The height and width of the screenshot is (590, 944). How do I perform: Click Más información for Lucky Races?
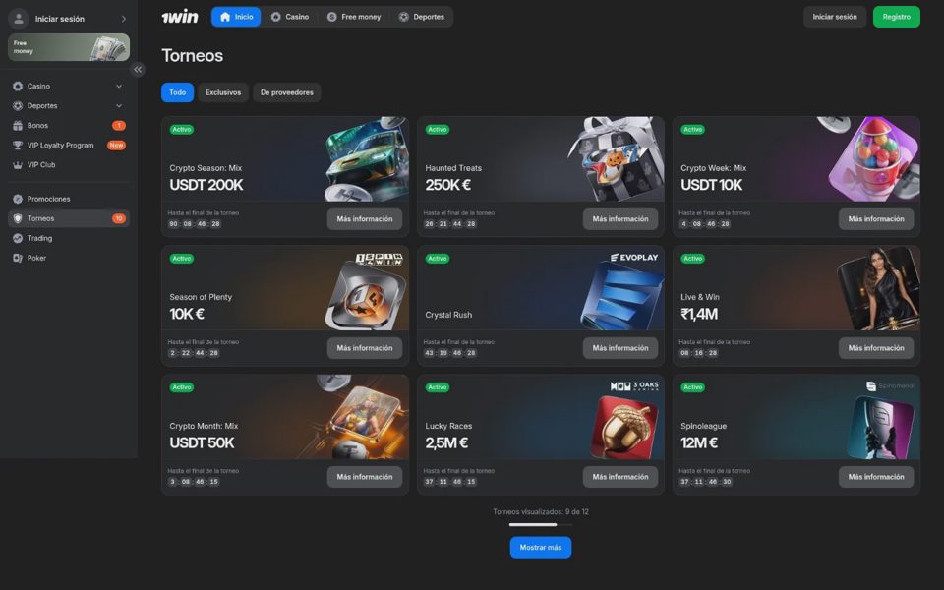tap(620, 477)
